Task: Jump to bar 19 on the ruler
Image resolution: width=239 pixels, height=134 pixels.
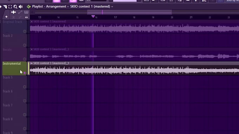Action: [153, 17]
